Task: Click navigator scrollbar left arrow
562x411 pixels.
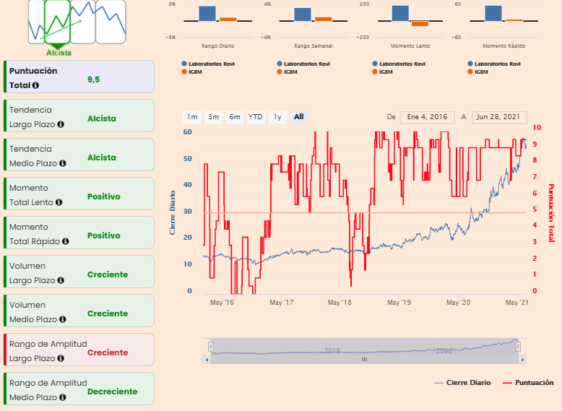Action: click(x=207, y=360)
